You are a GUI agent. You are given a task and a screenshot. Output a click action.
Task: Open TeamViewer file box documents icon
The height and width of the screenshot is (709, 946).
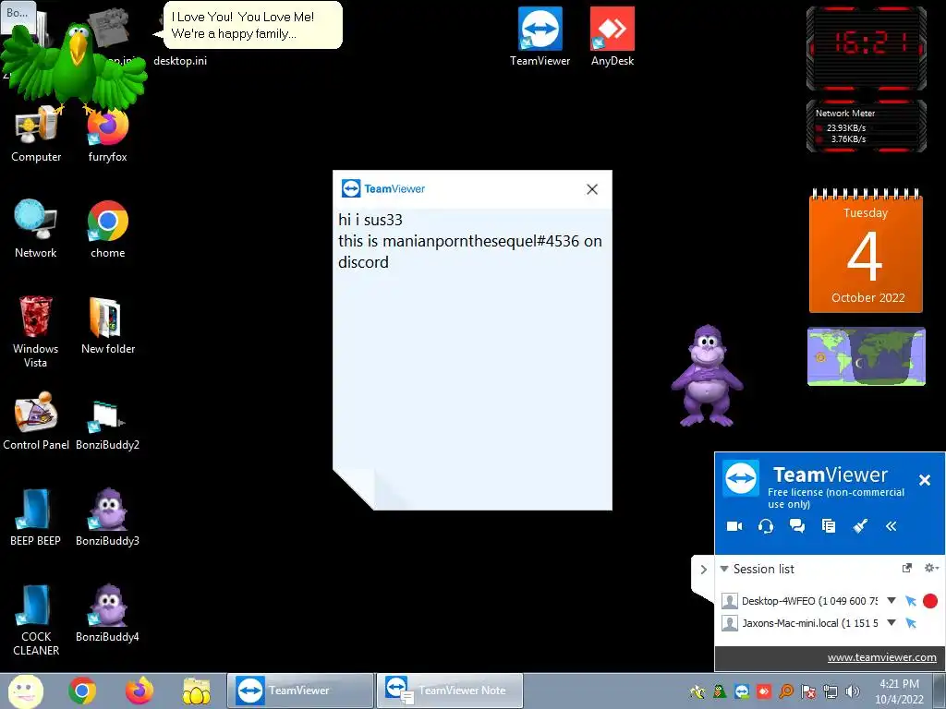pyautogui.click(x=829, y=526)
